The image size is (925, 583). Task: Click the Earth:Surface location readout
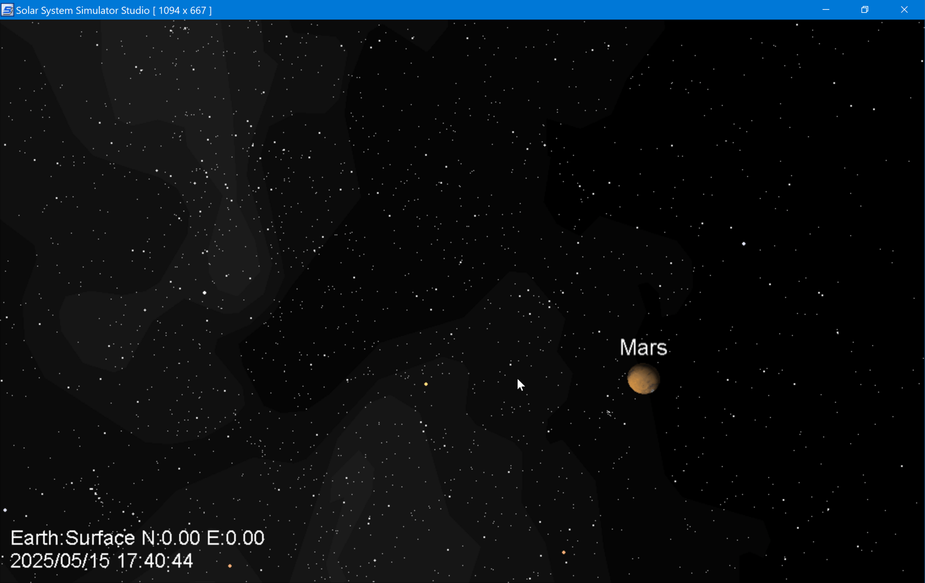[73, 538]
